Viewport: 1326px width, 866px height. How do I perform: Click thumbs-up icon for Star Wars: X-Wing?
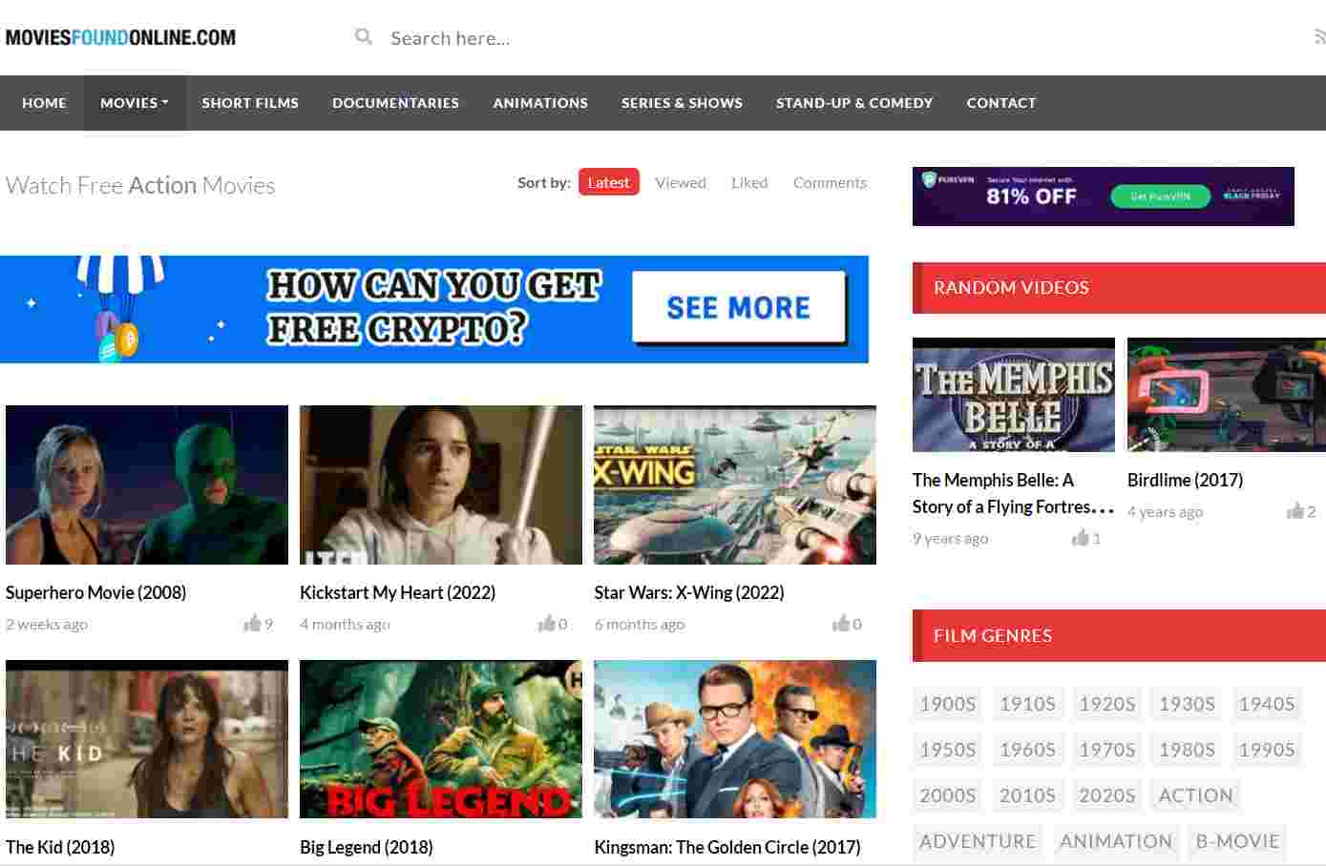840,624
